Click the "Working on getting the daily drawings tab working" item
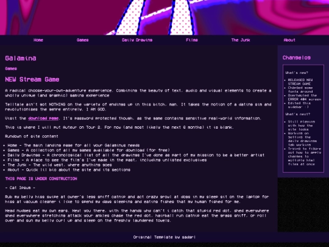The image size is (329, 247). 302,139
